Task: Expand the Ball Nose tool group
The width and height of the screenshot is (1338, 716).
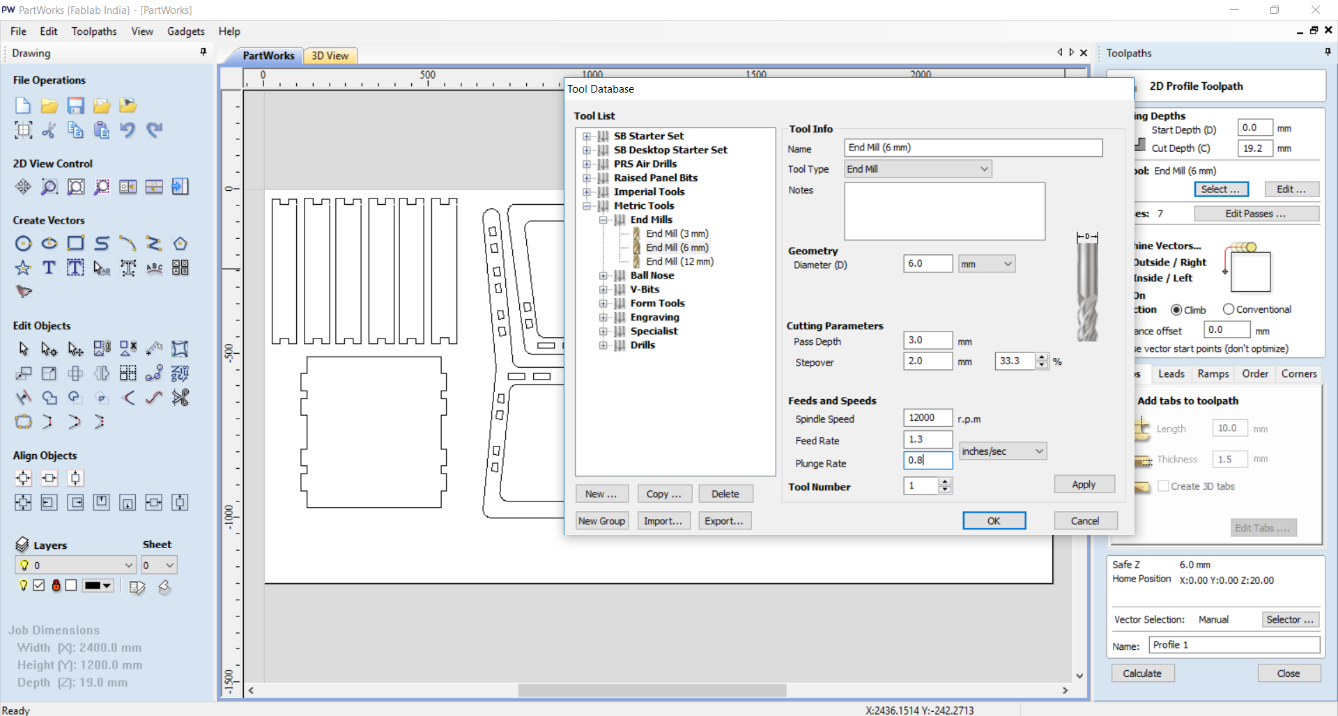Action: 603,276
